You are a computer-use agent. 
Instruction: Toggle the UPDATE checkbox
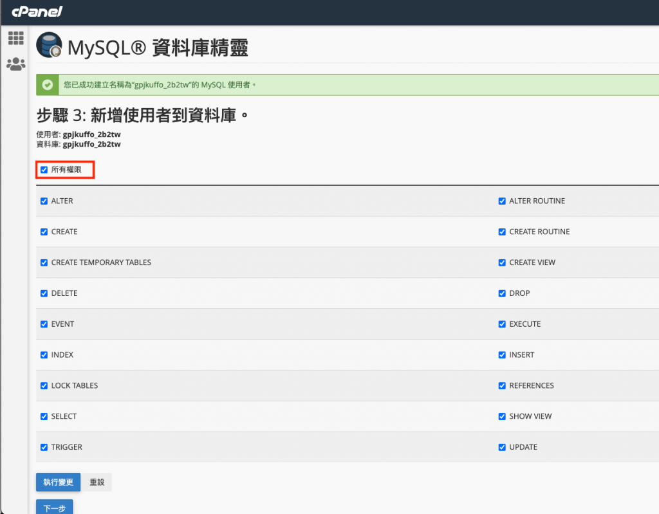coord(502,447)
